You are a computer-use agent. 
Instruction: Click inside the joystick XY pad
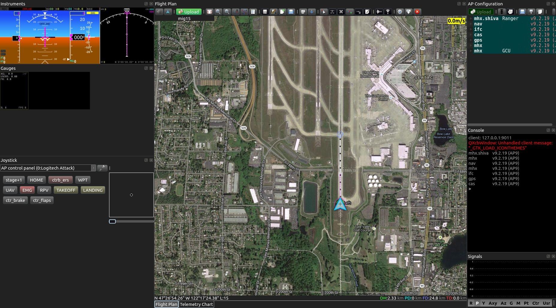click(131, 195)
